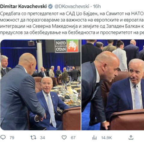This screenshot has height=144, width=144.
Task: Retweet this post using the arrows icon
Action: click(33, 137)
